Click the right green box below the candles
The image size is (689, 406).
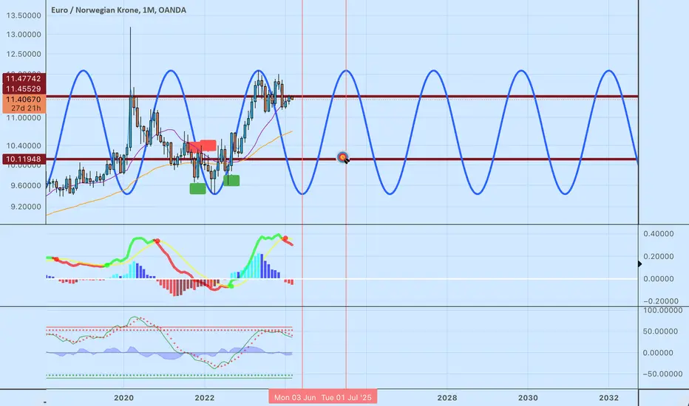231,180
